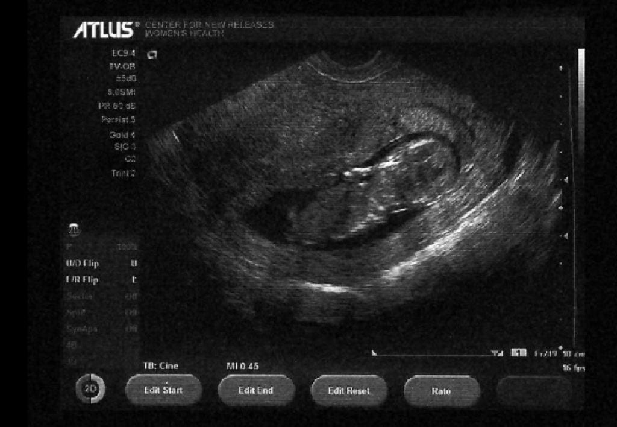Click the cine frame indicator icon
The height and width of the screenshot is (427, 617).
coord(518,353)
